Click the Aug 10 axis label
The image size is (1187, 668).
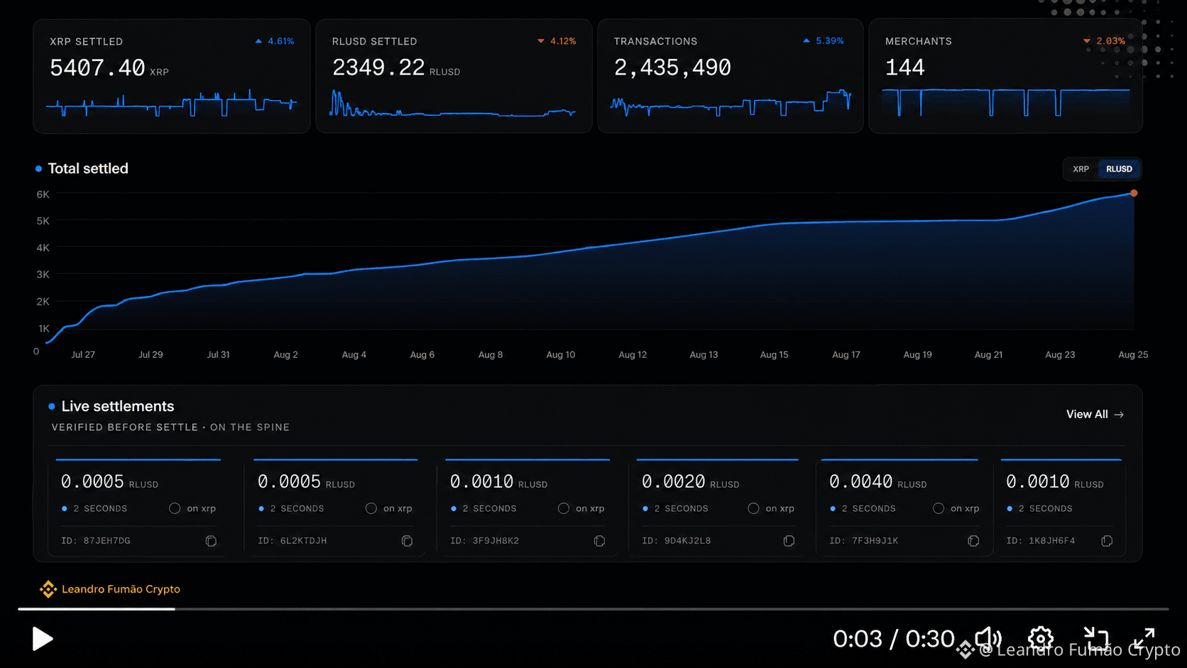(x=561, y=355)
